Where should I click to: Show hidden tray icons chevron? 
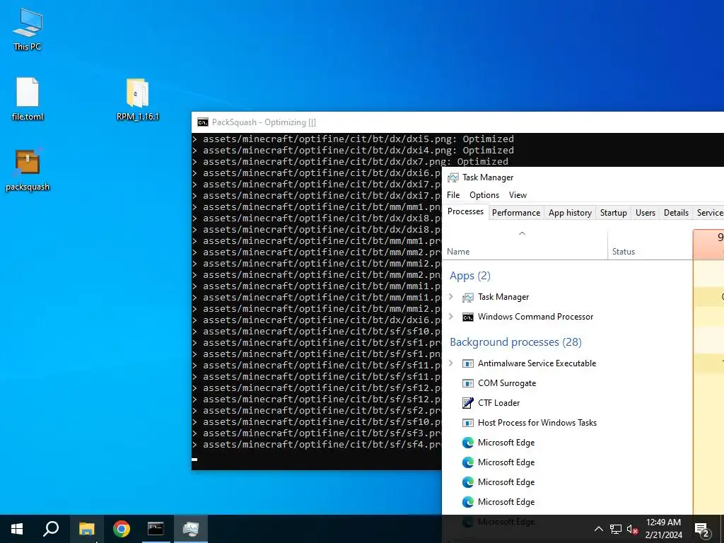[598, 529]
